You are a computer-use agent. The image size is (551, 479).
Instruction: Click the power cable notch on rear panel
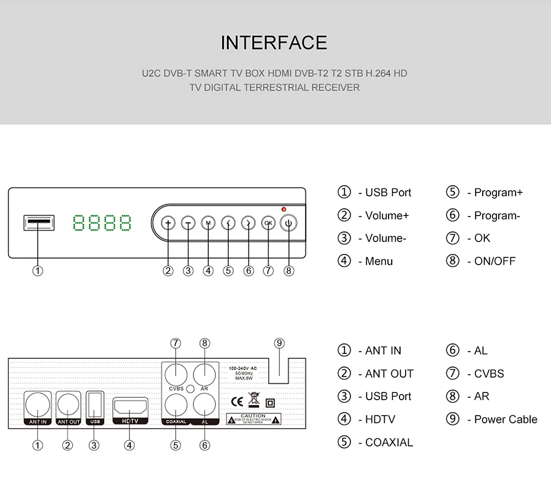point(279,371)
